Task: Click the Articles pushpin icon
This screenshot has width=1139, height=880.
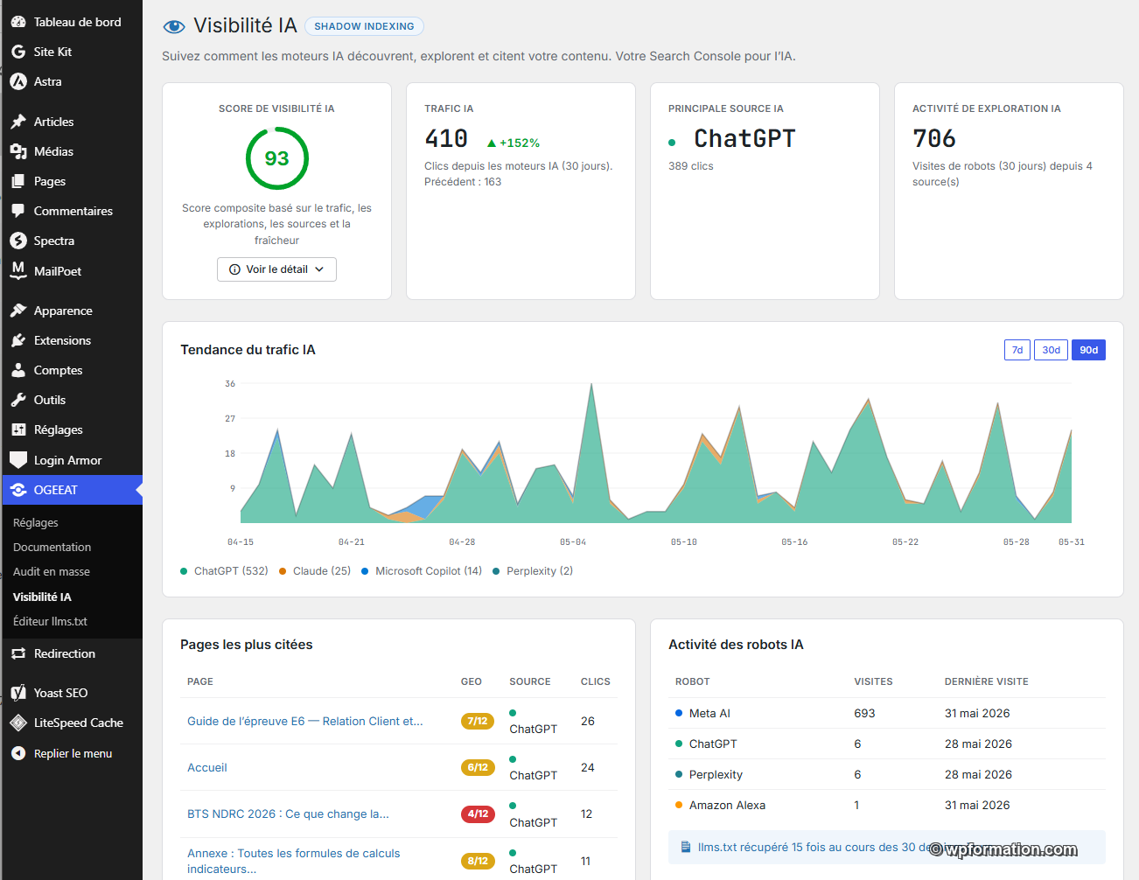Action: (18, 122)
